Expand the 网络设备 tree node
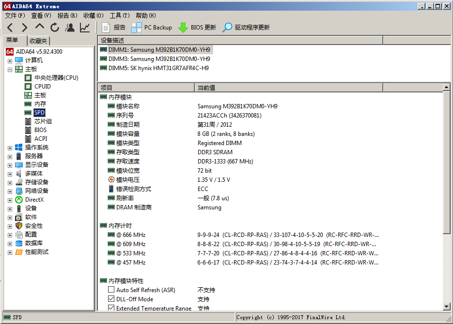Viewport: 453px width, 324px height. 10,191
